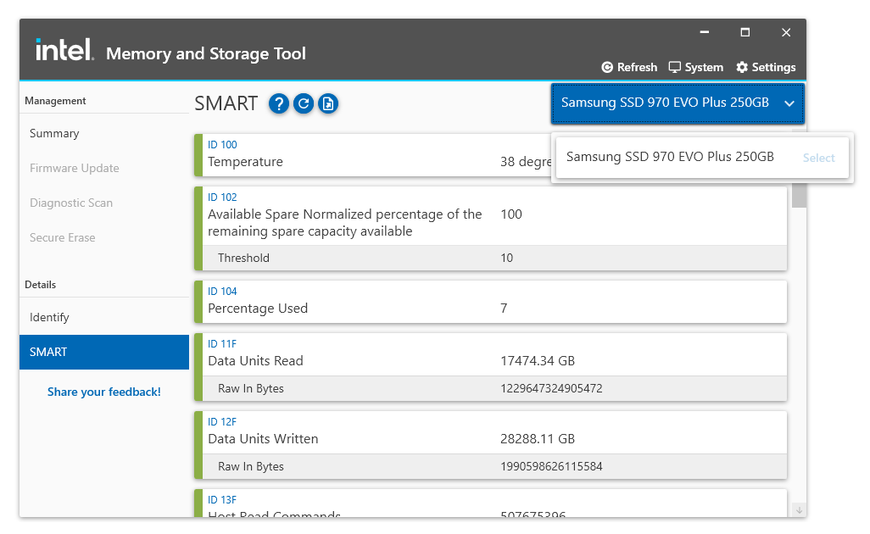Screen dimensions: 870x534
Task: Click the Data Units Written attribute name
Action: tap(263, 439)
